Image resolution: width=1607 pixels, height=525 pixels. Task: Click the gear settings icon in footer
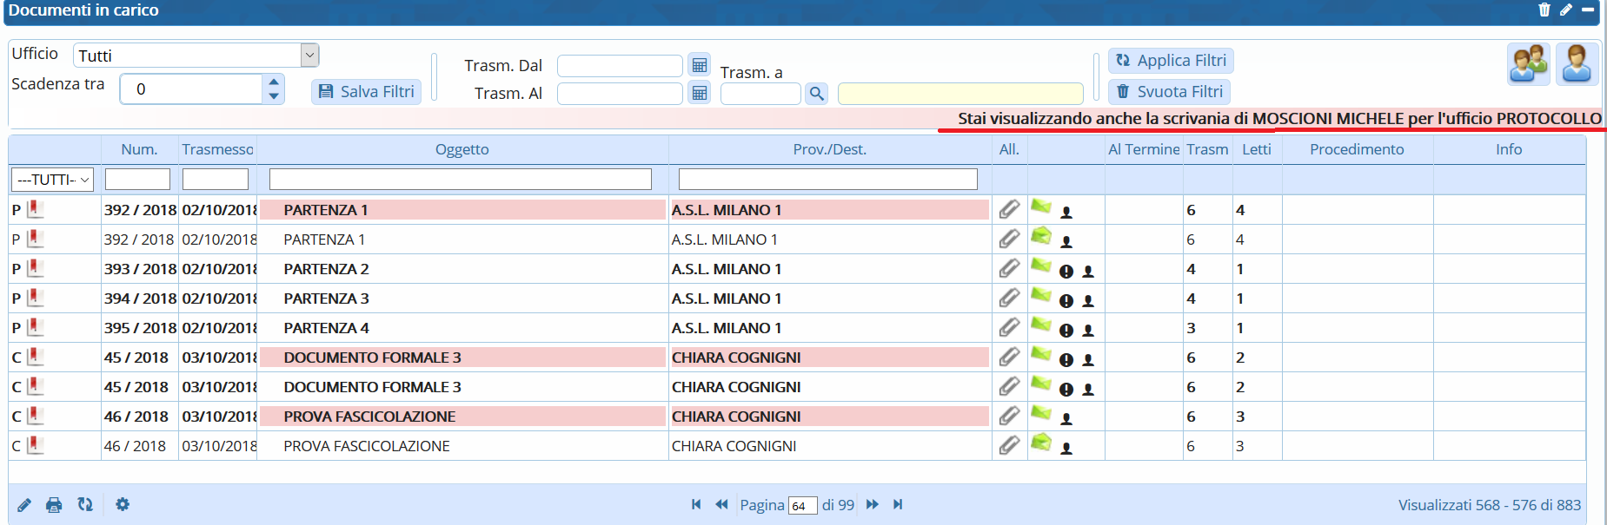[x=123, y=504]
